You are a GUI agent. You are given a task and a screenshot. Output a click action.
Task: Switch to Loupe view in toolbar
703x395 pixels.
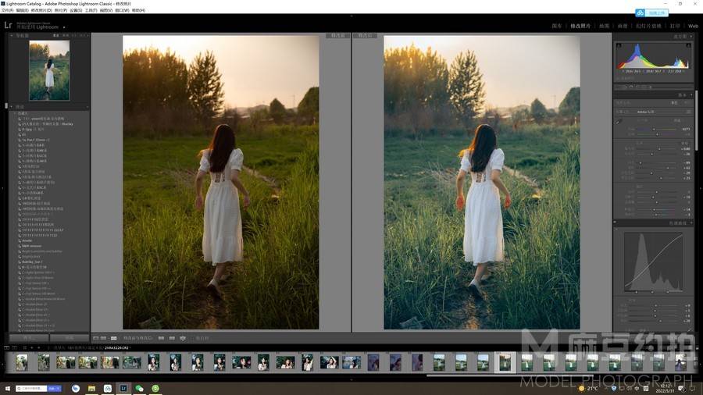point(95,338)
